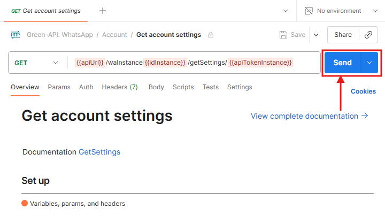The width and height of the screenshot is (385, 216).
Task: Click the no environment icon
Action: (309, 11)
